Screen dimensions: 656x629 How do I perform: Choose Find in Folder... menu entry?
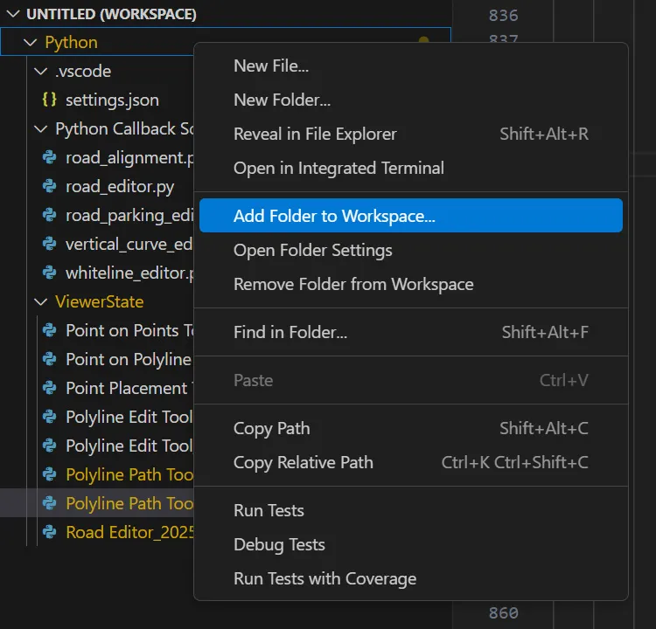411,332
